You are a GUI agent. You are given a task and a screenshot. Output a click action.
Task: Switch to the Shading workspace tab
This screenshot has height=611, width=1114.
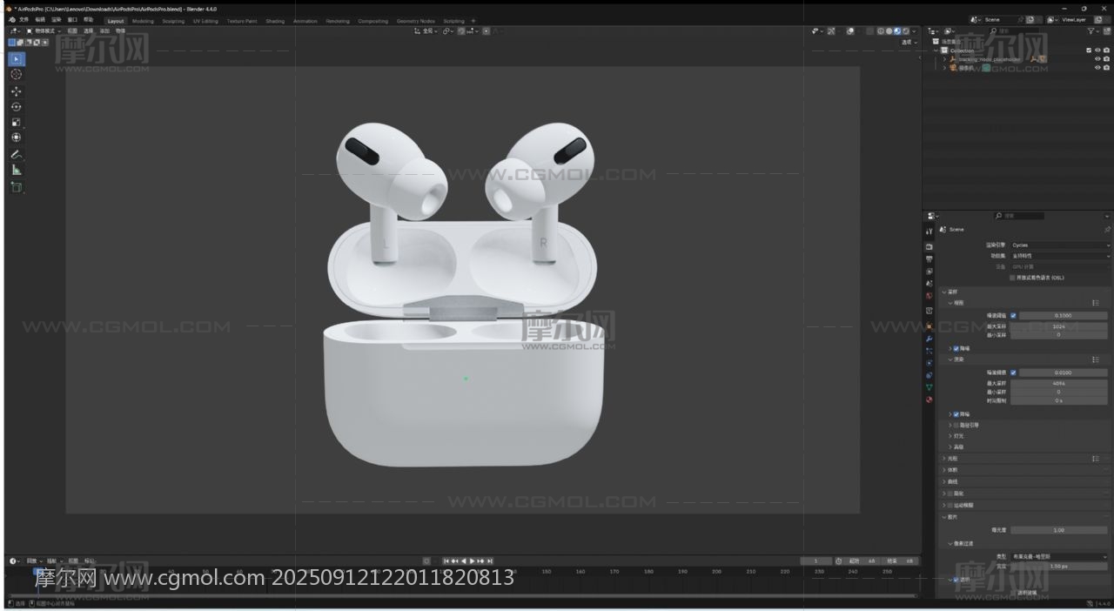tap(275, 21)
